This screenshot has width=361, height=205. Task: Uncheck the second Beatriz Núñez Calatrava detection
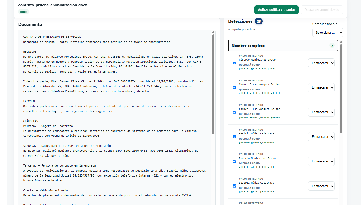(x=234, y=186)
